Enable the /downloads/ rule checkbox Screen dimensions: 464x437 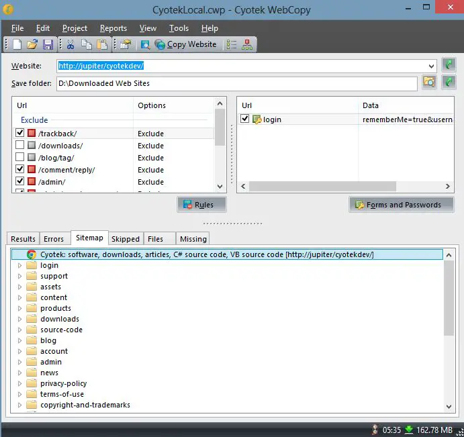tap(20, 145)
